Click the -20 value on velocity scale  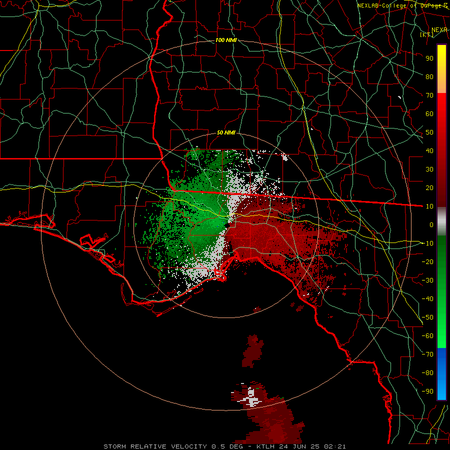(427, 261)
